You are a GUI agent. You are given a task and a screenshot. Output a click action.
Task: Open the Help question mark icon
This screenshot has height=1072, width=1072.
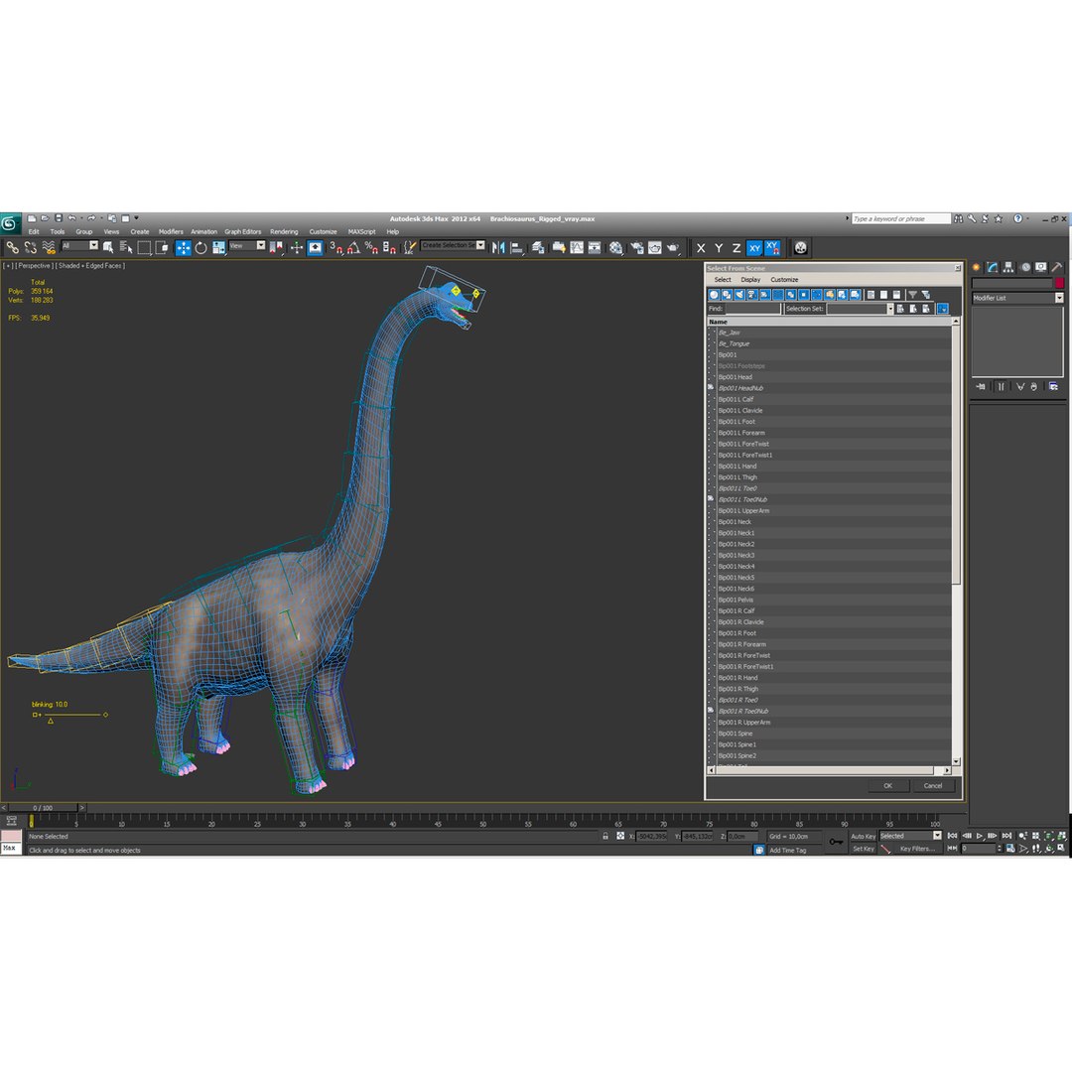(x=1017, y=218)
